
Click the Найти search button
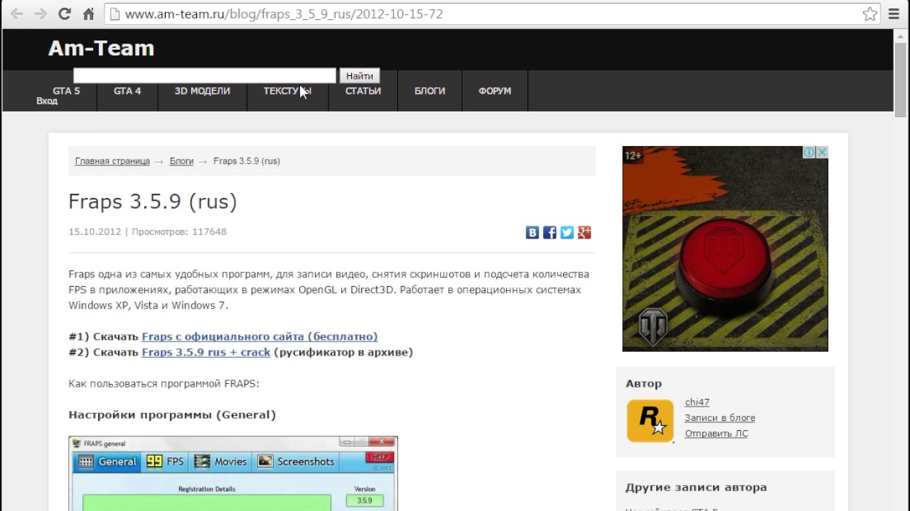point(360,76)
